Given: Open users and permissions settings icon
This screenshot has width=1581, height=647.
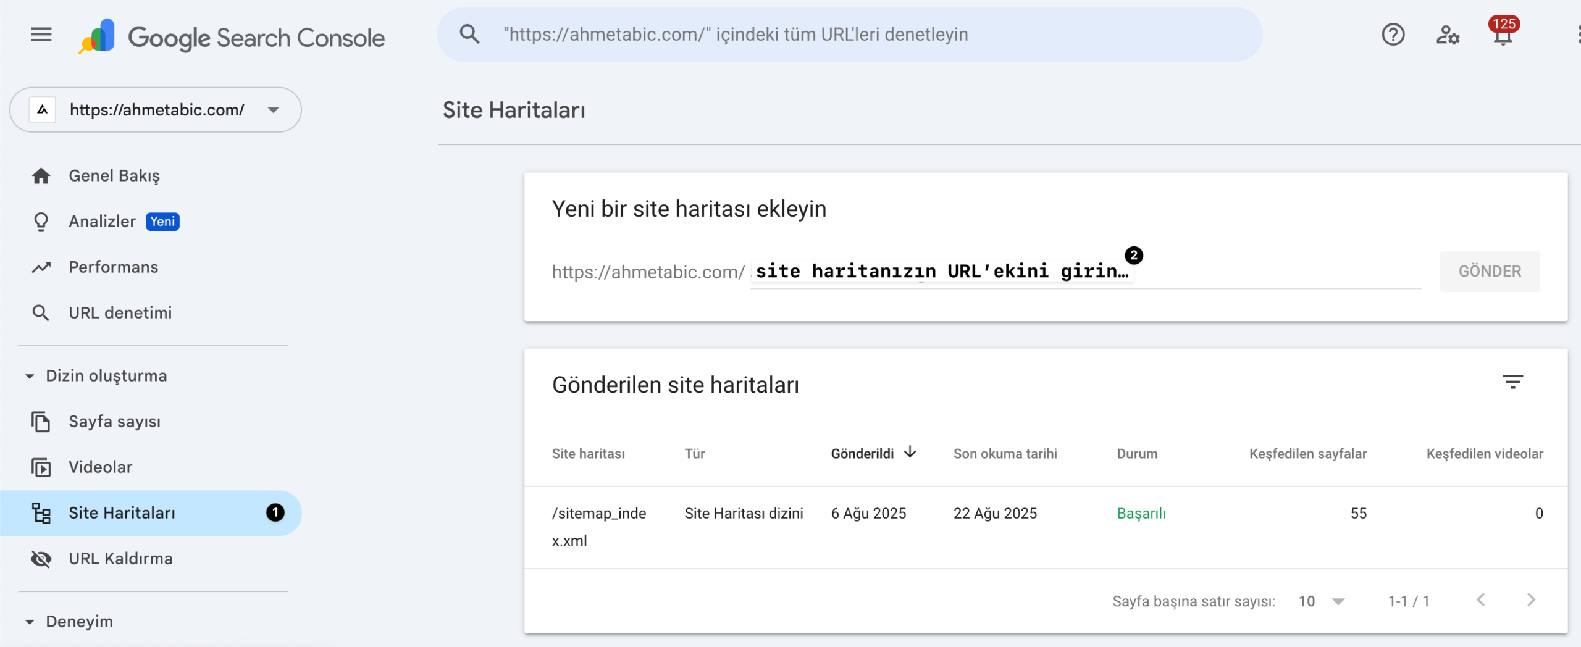Looking at the screenshot, I should click(1447, 35).
